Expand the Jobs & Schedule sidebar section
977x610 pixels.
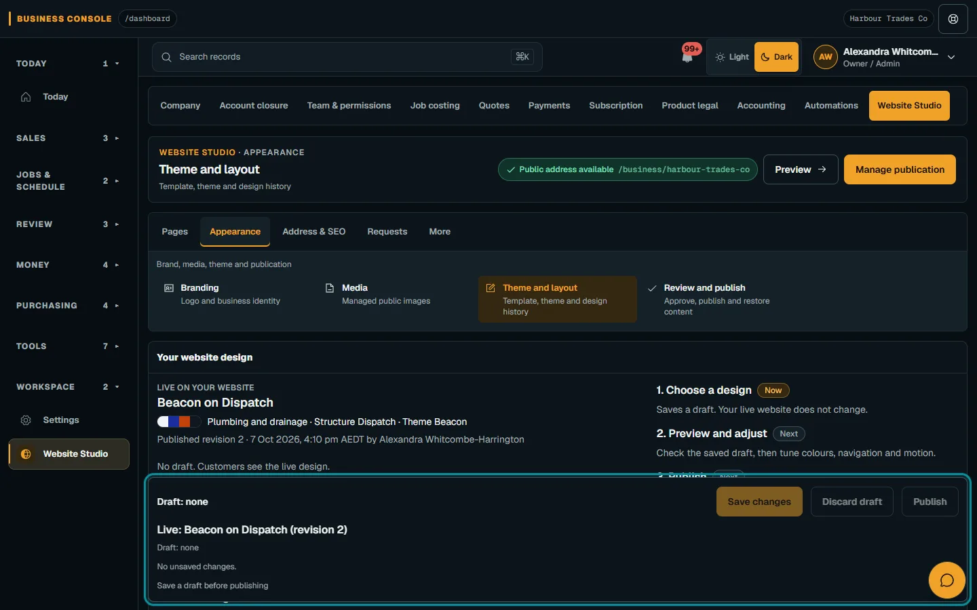pos(67,181)
